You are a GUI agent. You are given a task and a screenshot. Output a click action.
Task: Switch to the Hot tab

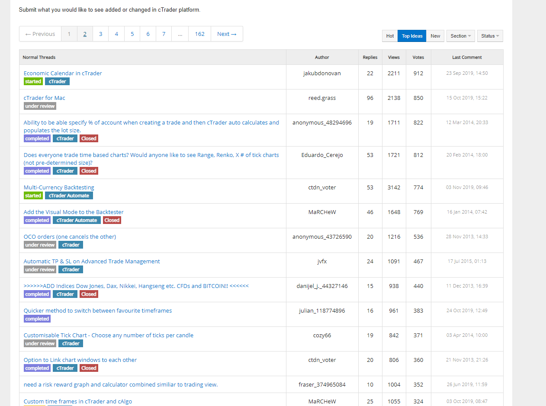point(390,36)
